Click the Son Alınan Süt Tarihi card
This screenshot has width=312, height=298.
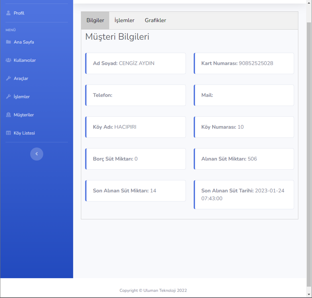[x=244, y=195]
